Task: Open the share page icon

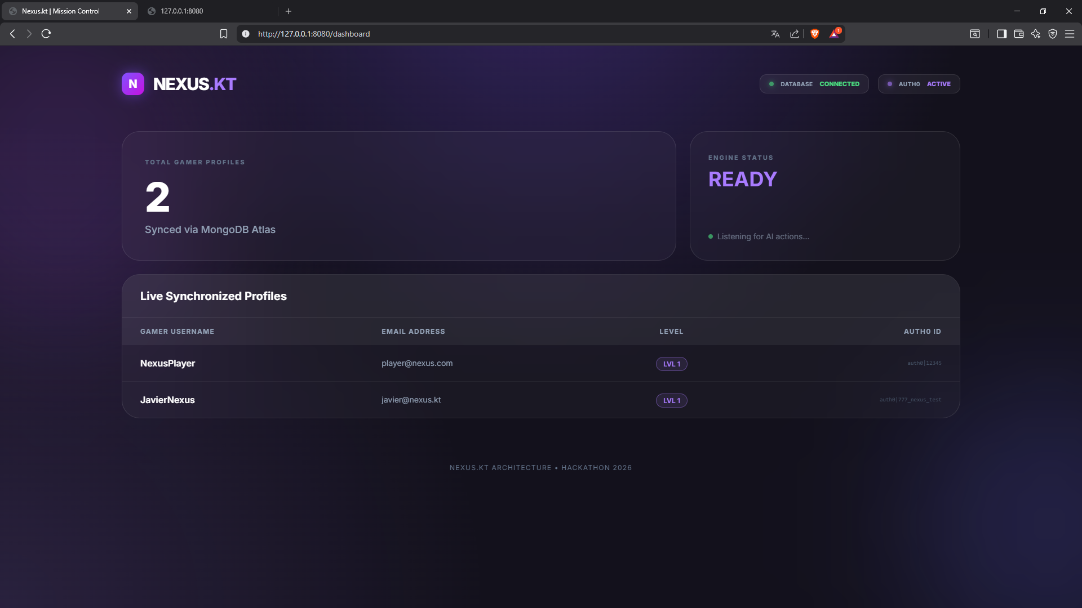Action: click(x=795, y=34)
